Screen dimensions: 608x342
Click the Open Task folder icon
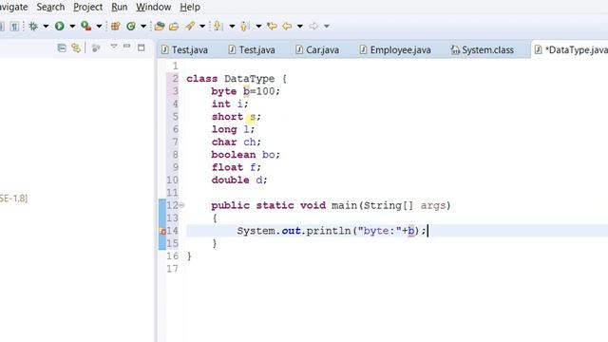click(x=174, y=27)
